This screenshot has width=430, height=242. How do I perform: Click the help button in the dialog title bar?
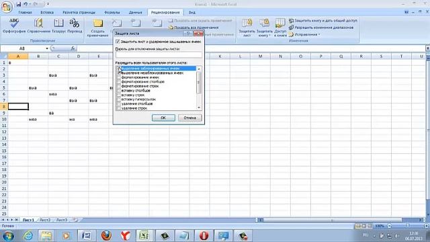[188, 33]
